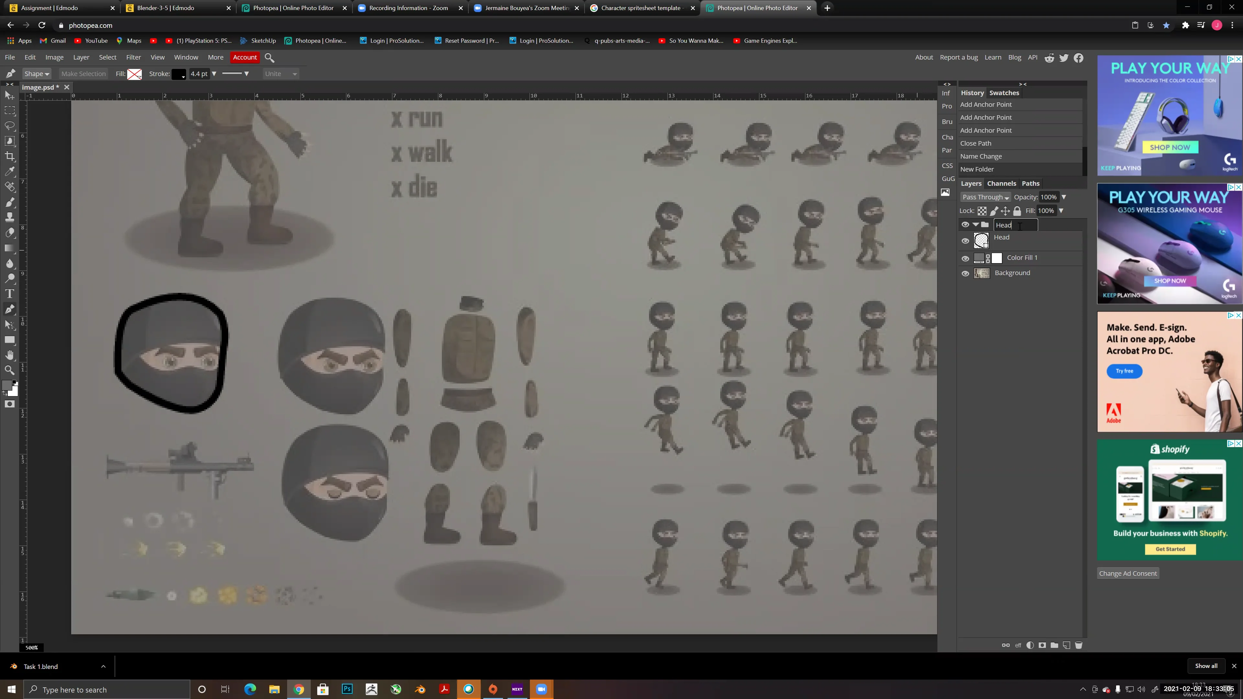1243x699 pixels.
Task: Open the Pass Through blend mode dropdown
Action: [x=985, y=197]
